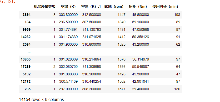
Task: Click value 311.071625
Action: coord(92,37)
